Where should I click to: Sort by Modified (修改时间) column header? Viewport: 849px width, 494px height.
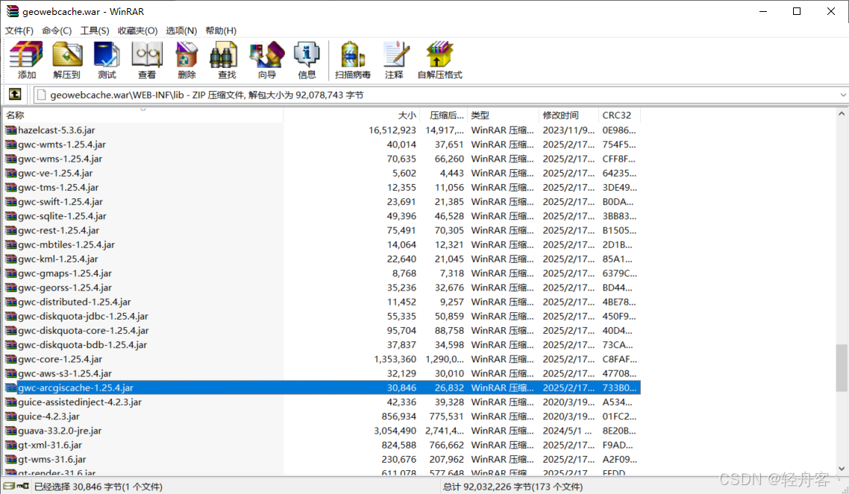[x=569, y=115]
